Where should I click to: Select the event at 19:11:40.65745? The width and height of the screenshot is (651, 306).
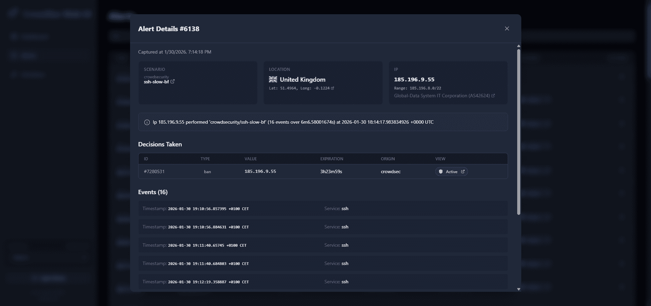323,245
